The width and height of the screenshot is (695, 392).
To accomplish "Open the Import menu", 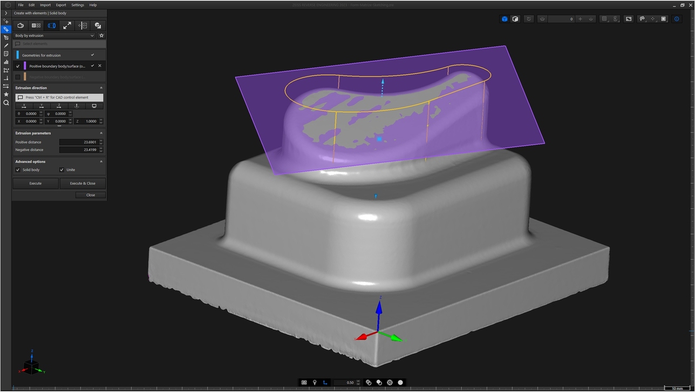I will pyautogui.click(x=45, y=5).
